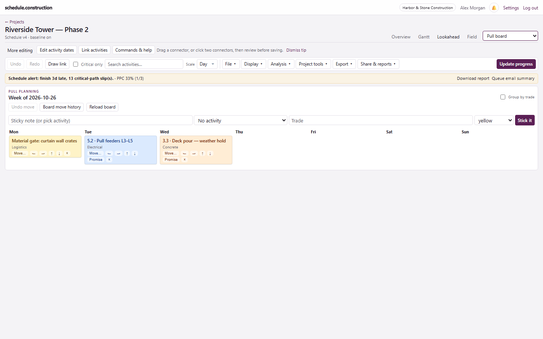Image resolution: width=543 pixels, height=339 pixels.
Task: Focus the Search activities field
Action: click(144, 64)
